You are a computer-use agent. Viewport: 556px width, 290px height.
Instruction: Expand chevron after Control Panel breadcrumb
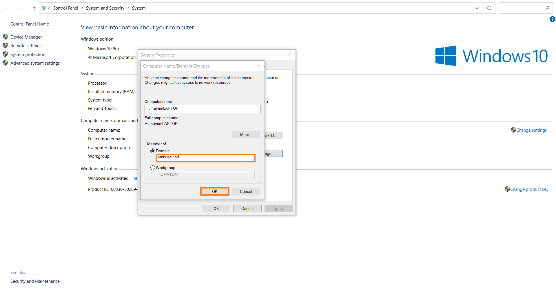click(x=82, y=8)
